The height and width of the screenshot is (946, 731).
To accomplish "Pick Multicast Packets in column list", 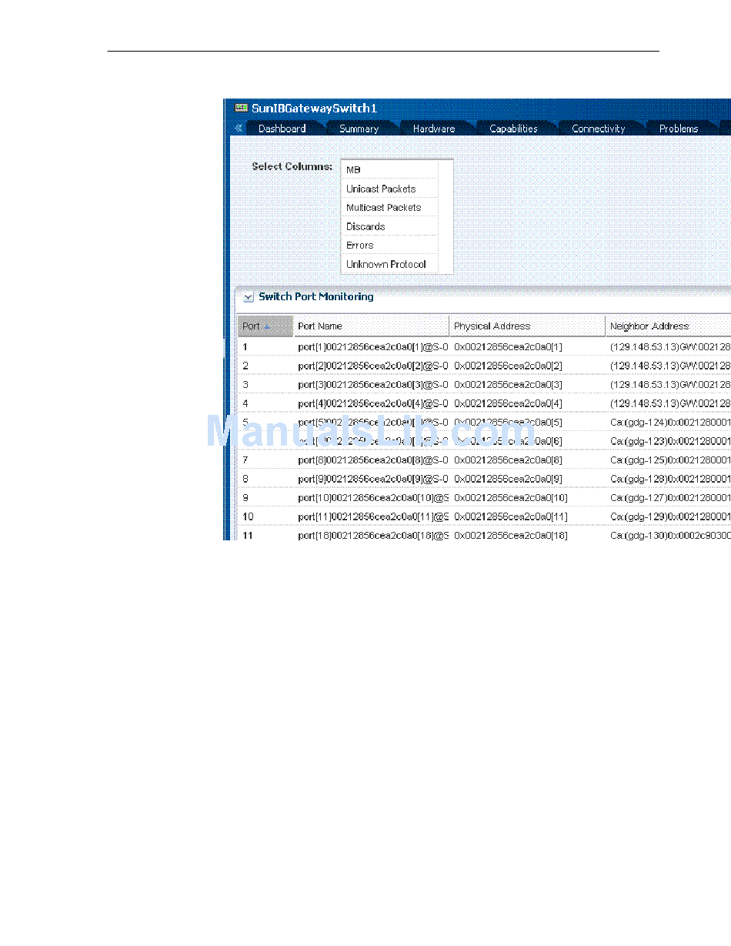I will [x=390, y=207].
